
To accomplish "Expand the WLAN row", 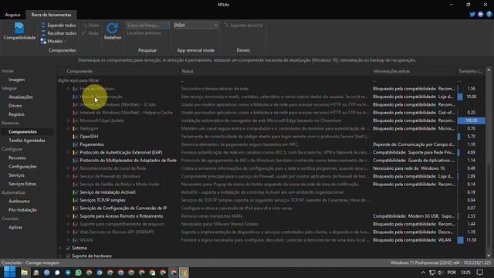I will point(68,240).
